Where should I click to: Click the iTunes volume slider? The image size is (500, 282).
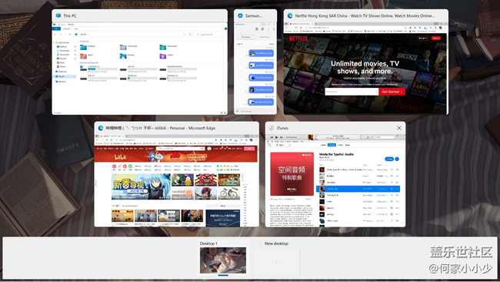(x=292, y=137)
